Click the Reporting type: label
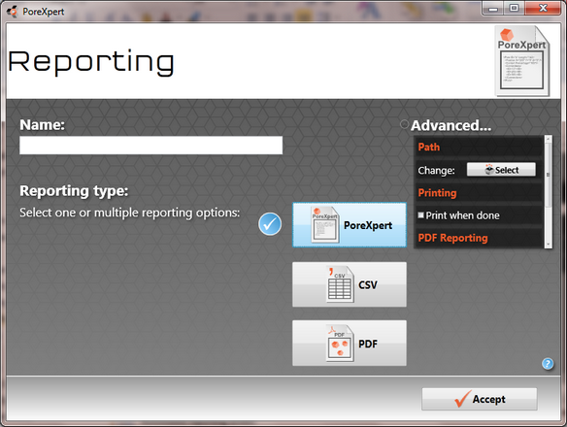This screenshot has height=427, width=567. coord(74,191)
